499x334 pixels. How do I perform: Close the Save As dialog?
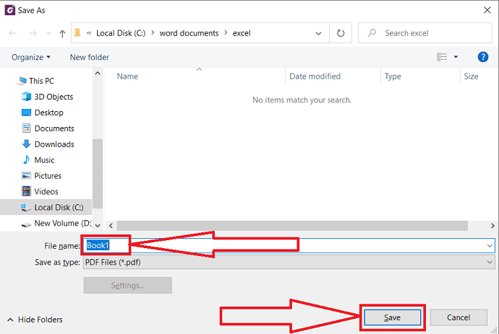pyautogui.click(x=487, y=10)
